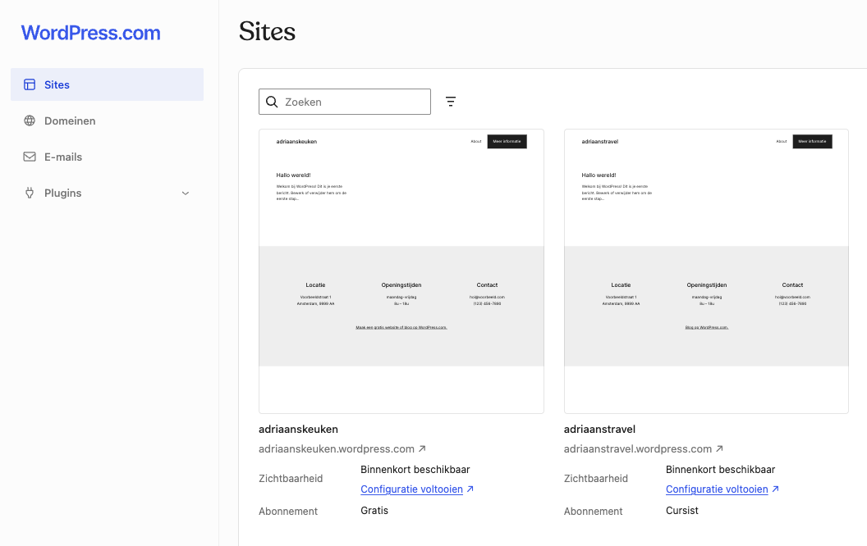Open the adriaanskeuken site preview thumbnail

(x=401, y=271)
